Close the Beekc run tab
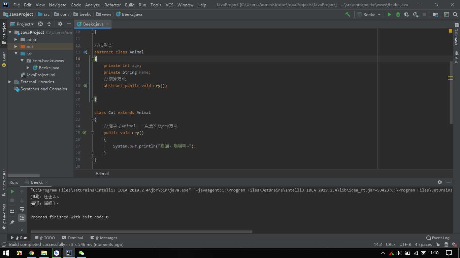The height and width of the screenshot is (258, 460). pyautogui.click(x=46, y=182)
